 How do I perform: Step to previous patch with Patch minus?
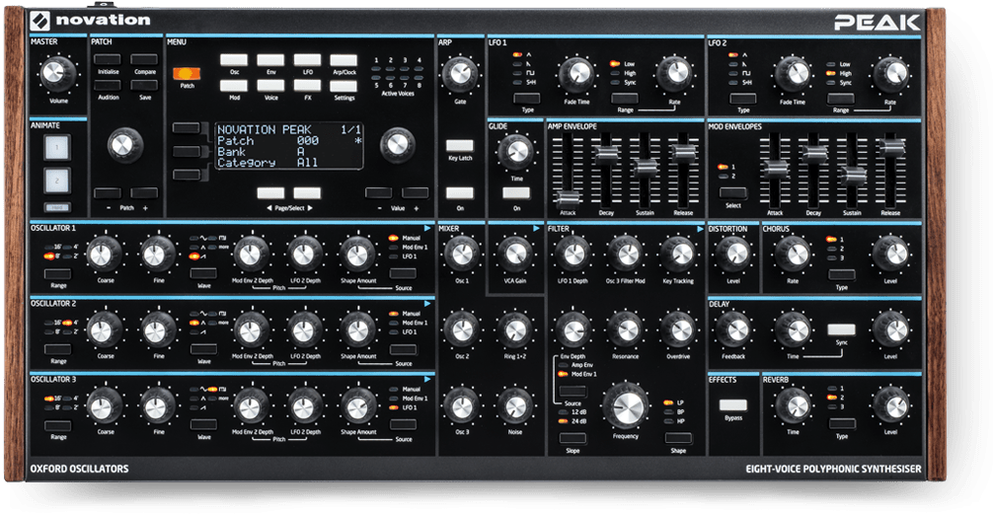tap(108, 193)
